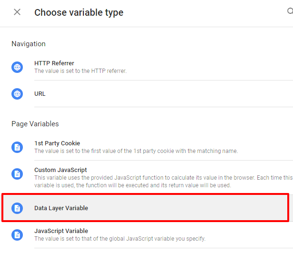
Task: Click the Page Variables section heading
Action: tap(35, 124)
